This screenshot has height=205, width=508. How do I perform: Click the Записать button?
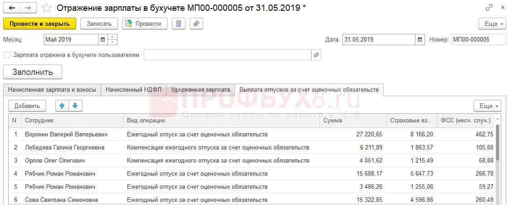coord(99,23)
